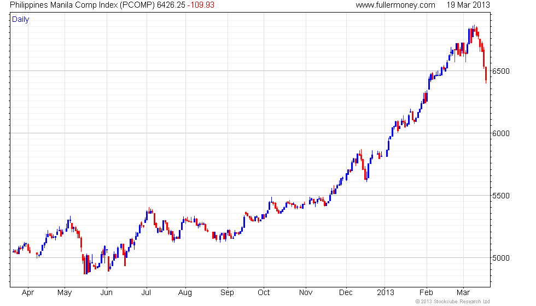
Task: Click the Sep month axis label
Action: pyautogui.click(x=227, y=293)
